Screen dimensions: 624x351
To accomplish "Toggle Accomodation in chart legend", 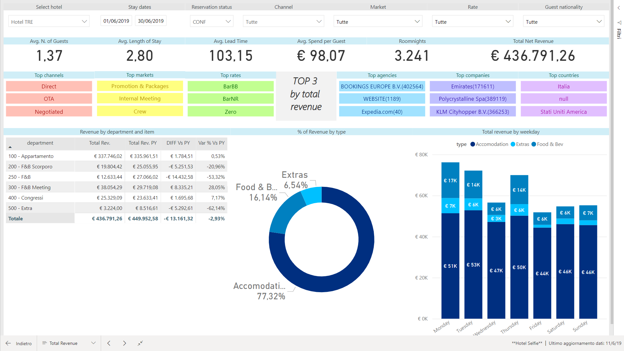I will (489, 144).
